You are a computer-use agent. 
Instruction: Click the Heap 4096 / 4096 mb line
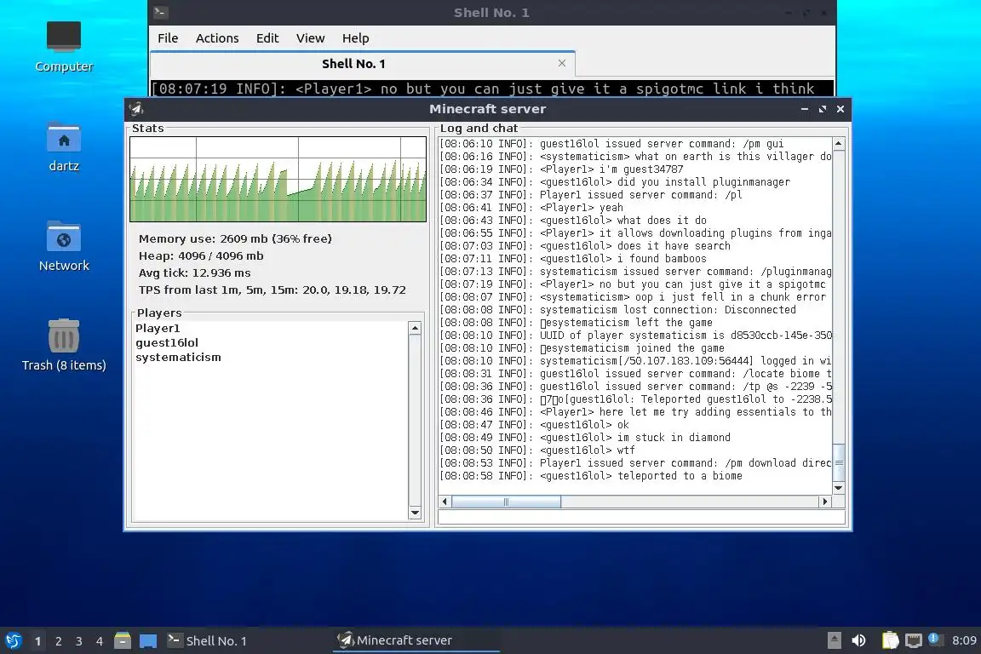pyautogui.click(x=201, y=256)
